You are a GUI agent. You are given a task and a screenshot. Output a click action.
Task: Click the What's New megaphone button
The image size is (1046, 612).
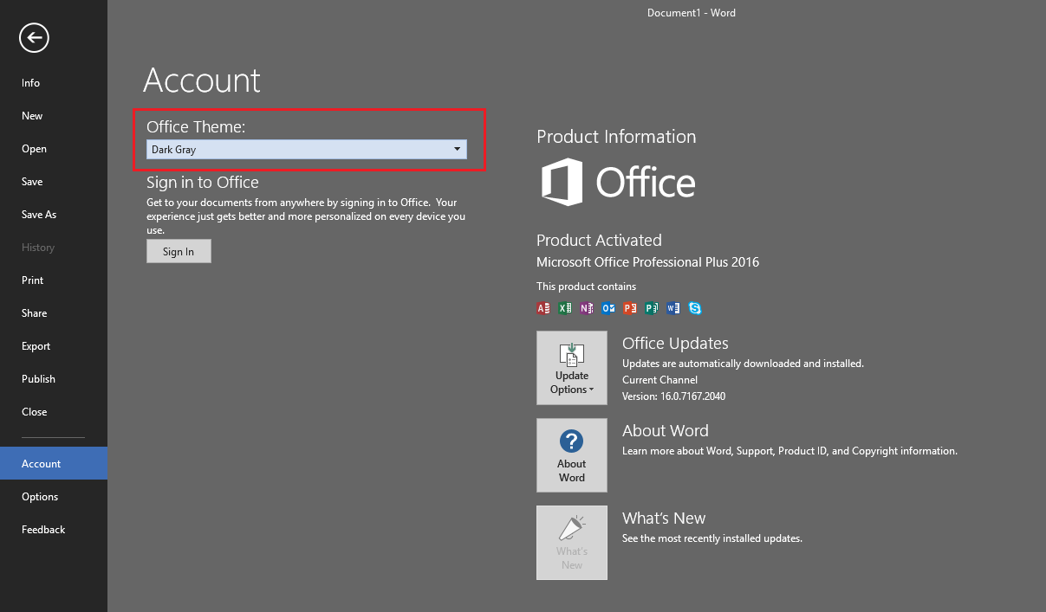[572, 543]
